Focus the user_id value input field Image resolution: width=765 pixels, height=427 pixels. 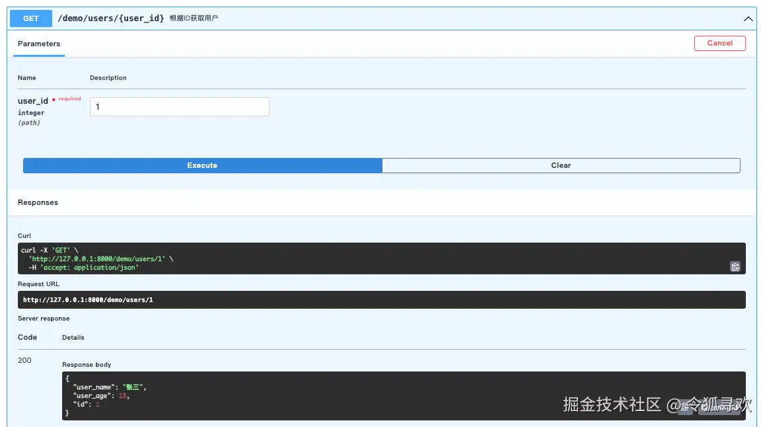(x=180, y=107)
